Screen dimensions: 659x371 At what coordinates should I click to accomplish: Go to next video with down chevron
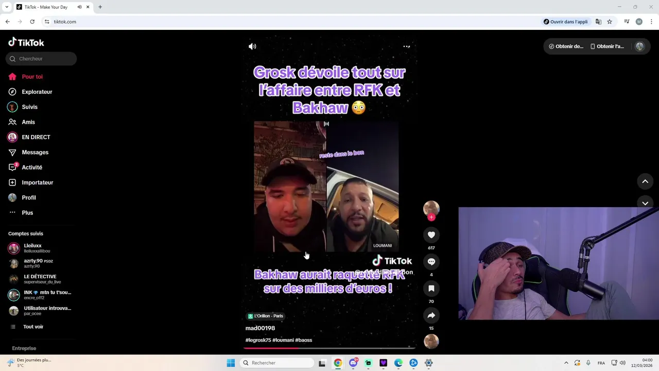pos(645,203)
